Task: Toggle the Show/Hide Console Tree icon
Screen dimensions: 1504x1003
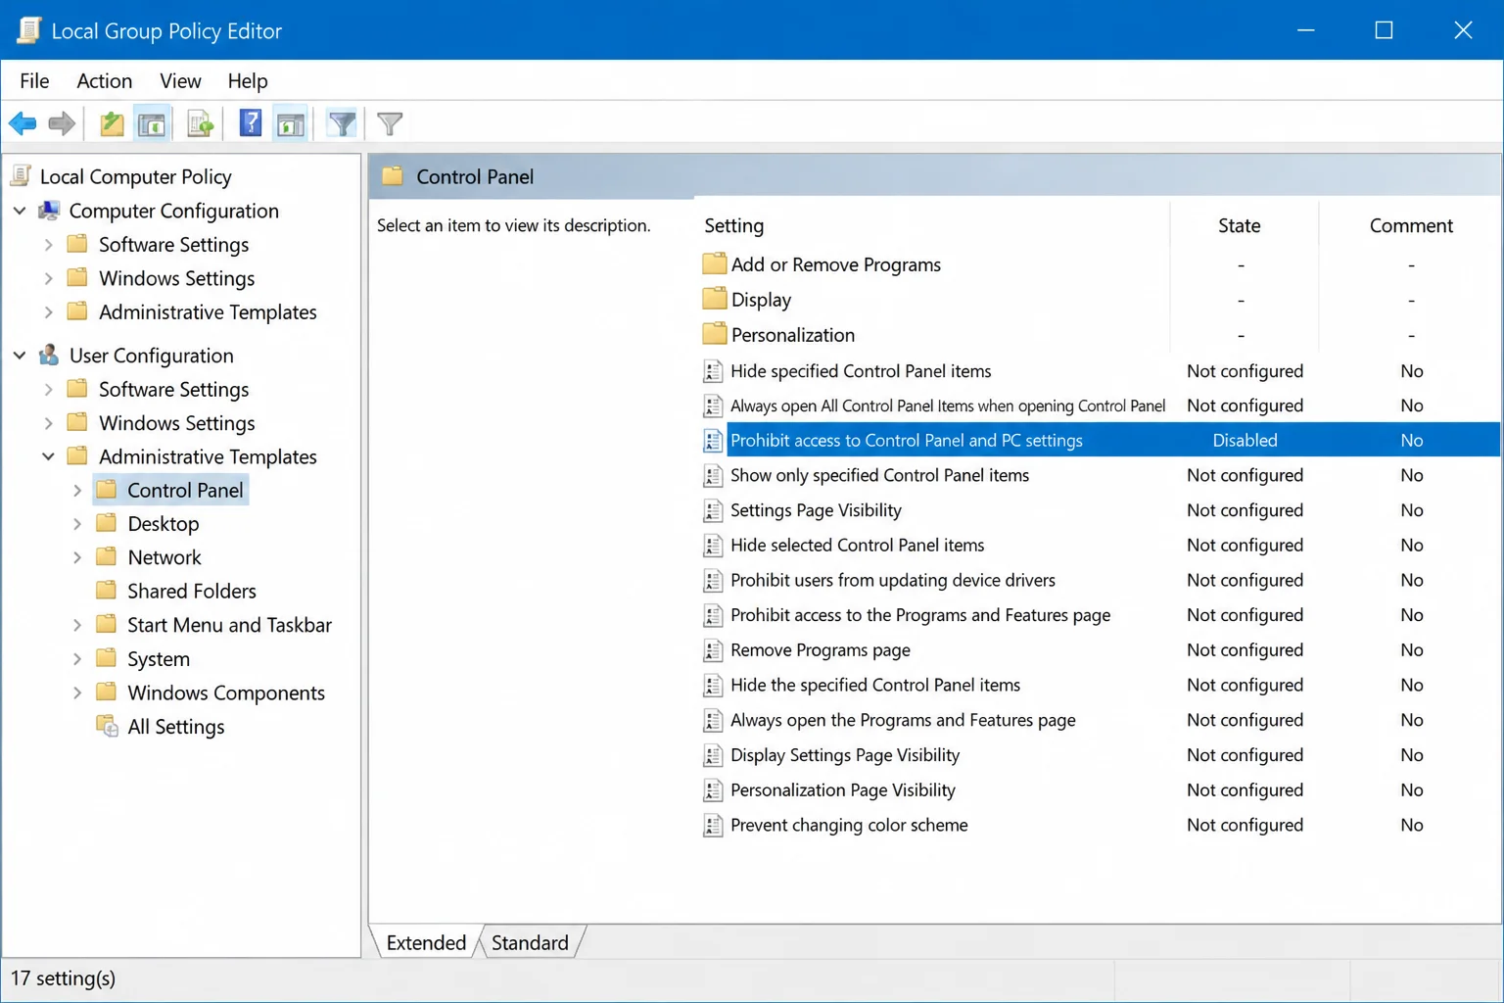Action: (x=152, y=123)
